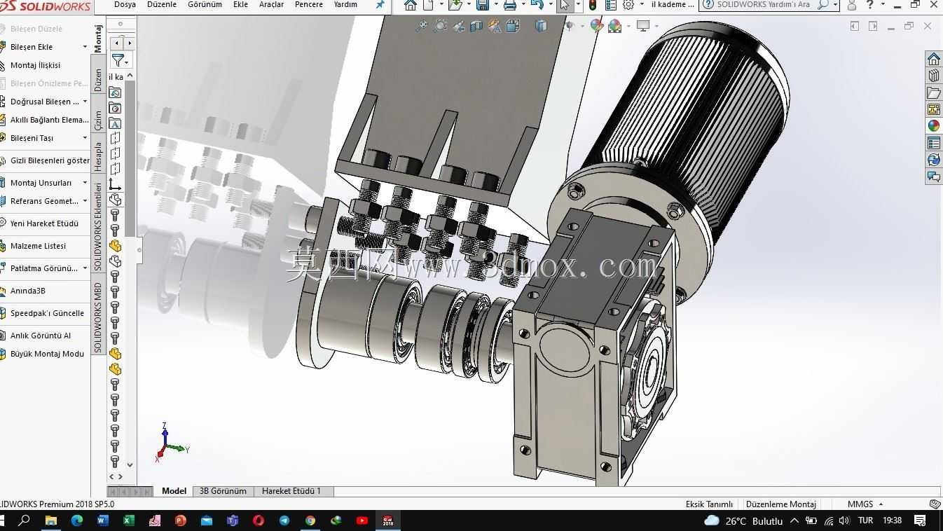Screen dimensions: 943x531
Task: Undo last action with Undo icon
Action: 537,5
